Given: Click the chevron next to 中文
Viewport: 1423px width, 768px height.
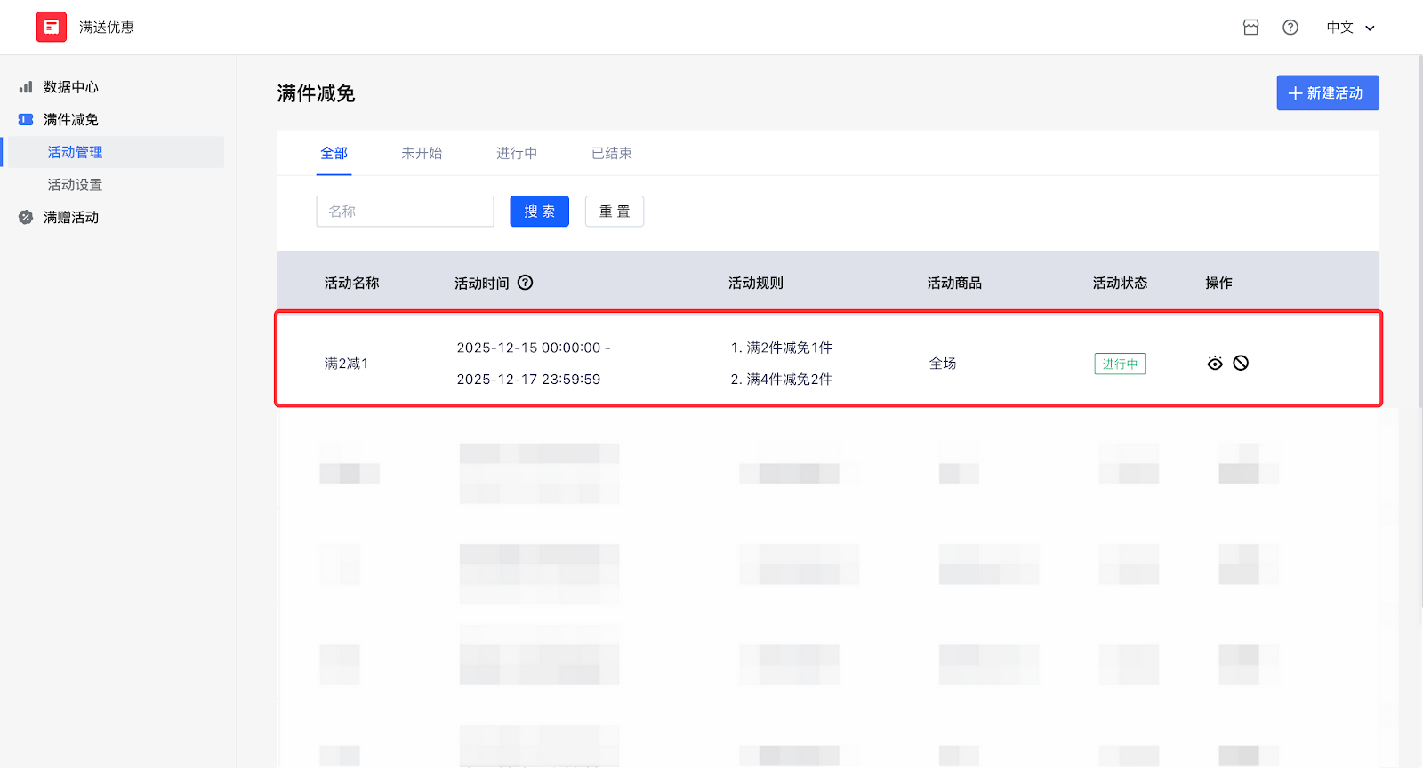Looking at the screenshot, I should 1370,28.
